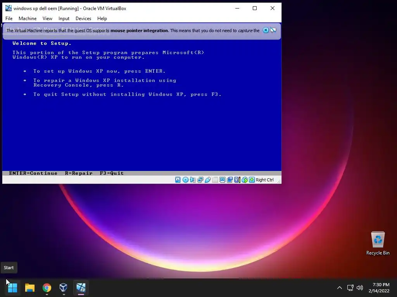Open the Windows Start button
The image size is (397, 297).
point(12,287)
